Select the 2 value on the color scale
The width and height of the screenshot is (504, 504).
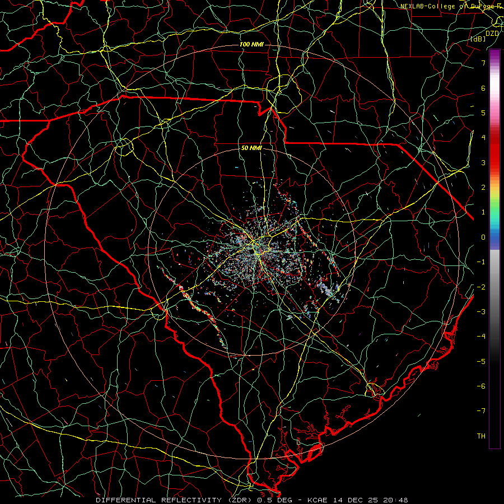pos(483,188)
